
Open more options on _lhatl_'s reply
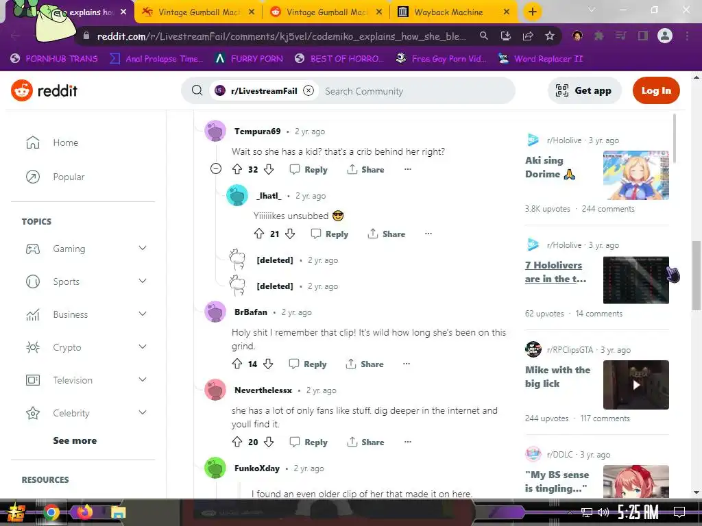pyautogui.click(x=428, y=234)
